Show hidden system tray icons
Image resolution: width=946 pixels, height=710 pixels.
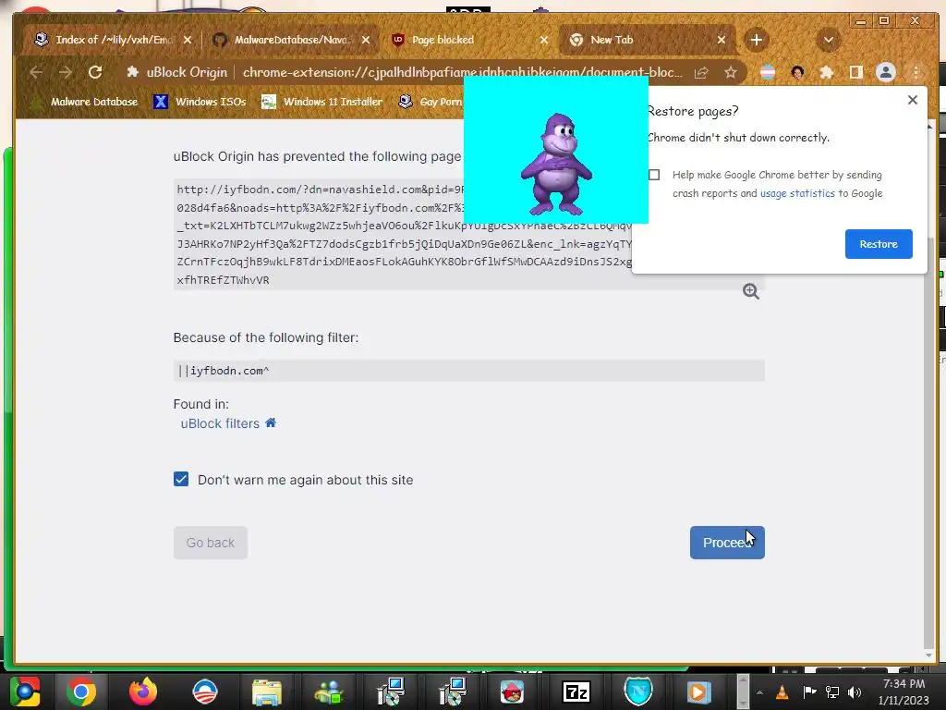tap(759, 692)
